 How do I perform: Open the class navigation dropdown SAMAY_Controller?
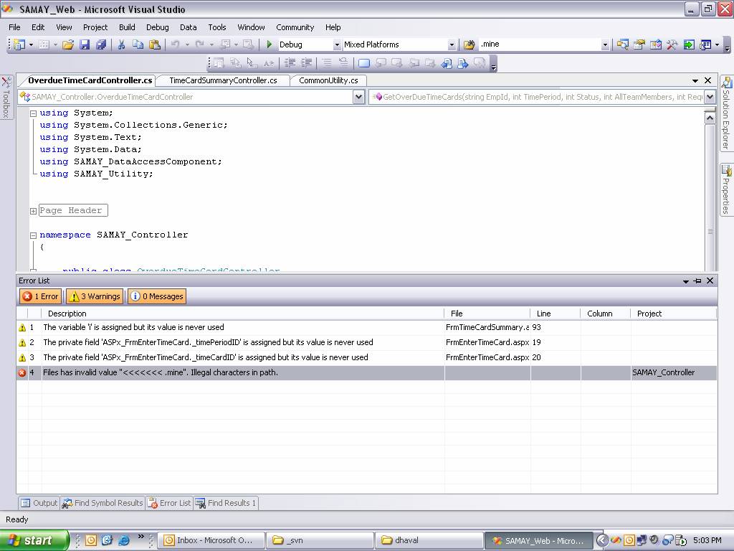click(x=358, y=97)
